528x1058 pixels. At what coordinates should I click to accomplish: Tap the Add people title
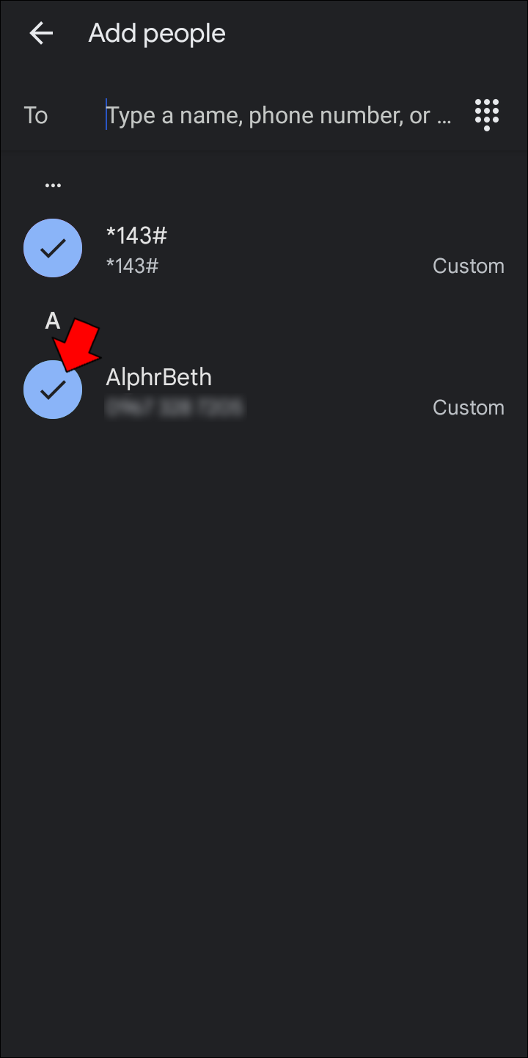coord(157,33)
